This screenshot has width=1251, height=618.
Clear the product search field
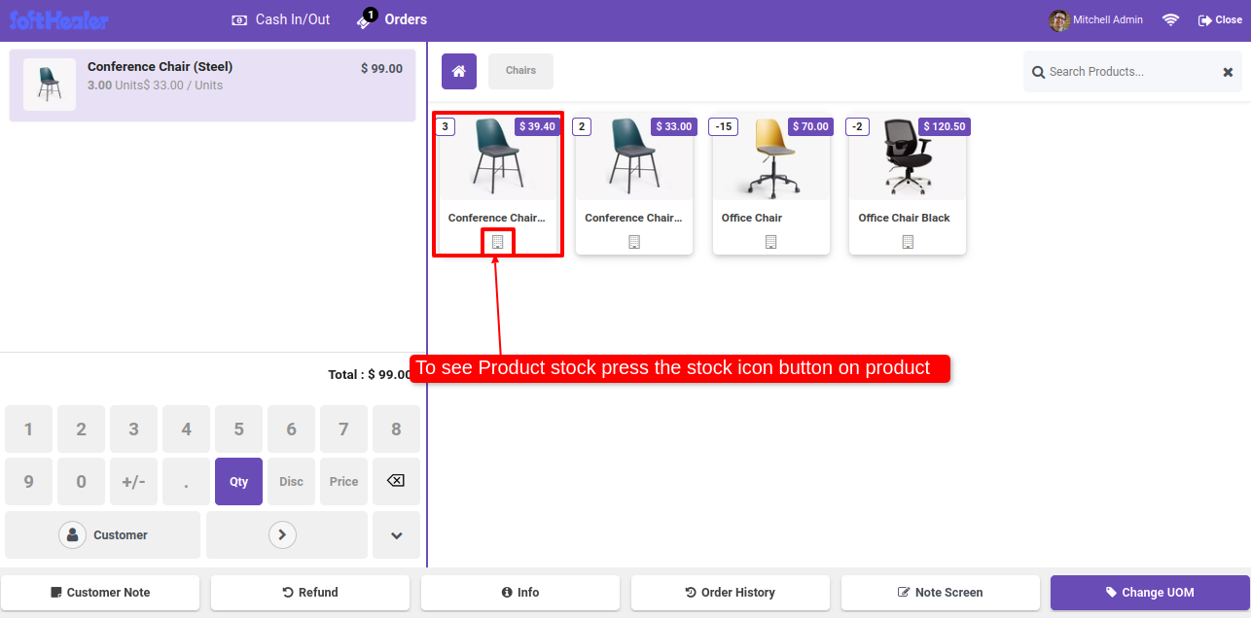(x=1228, y=72)
